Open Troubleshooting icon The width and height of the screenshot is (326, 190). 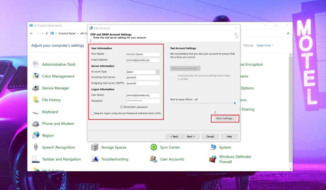click(x=95, y=159)
